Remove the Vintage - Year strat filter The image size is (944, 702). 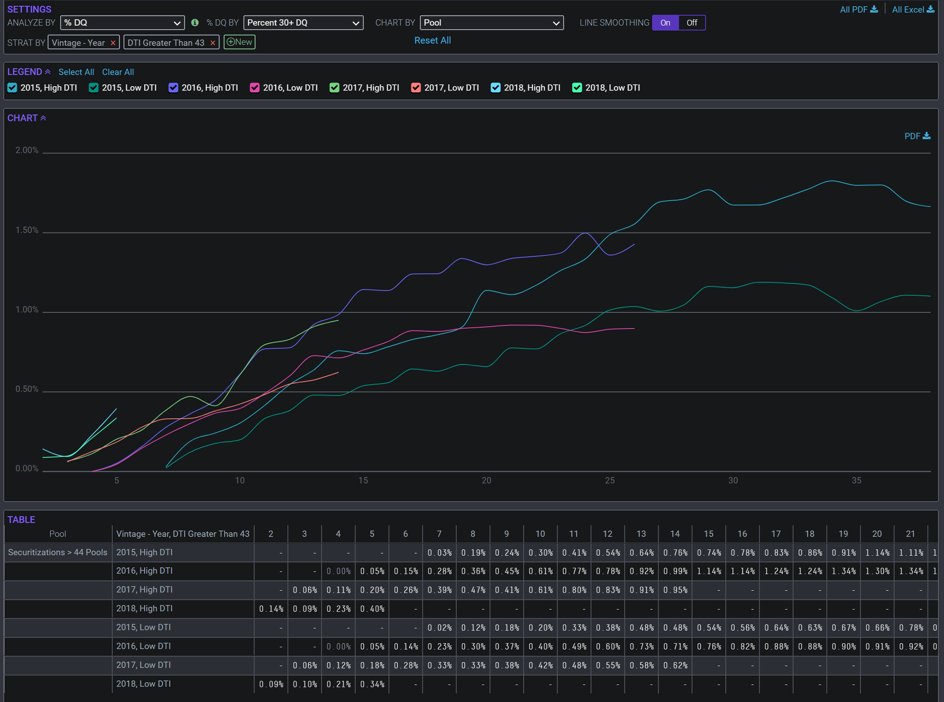(x=113, y=43)
